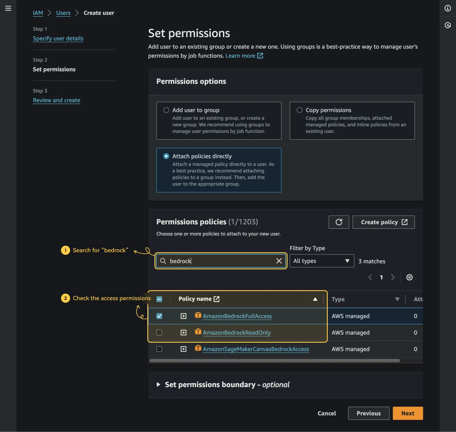This screenshot has height=432, width=456.
Task: Check the AmazonBedrockReadOnly policy
Action: 159,332
